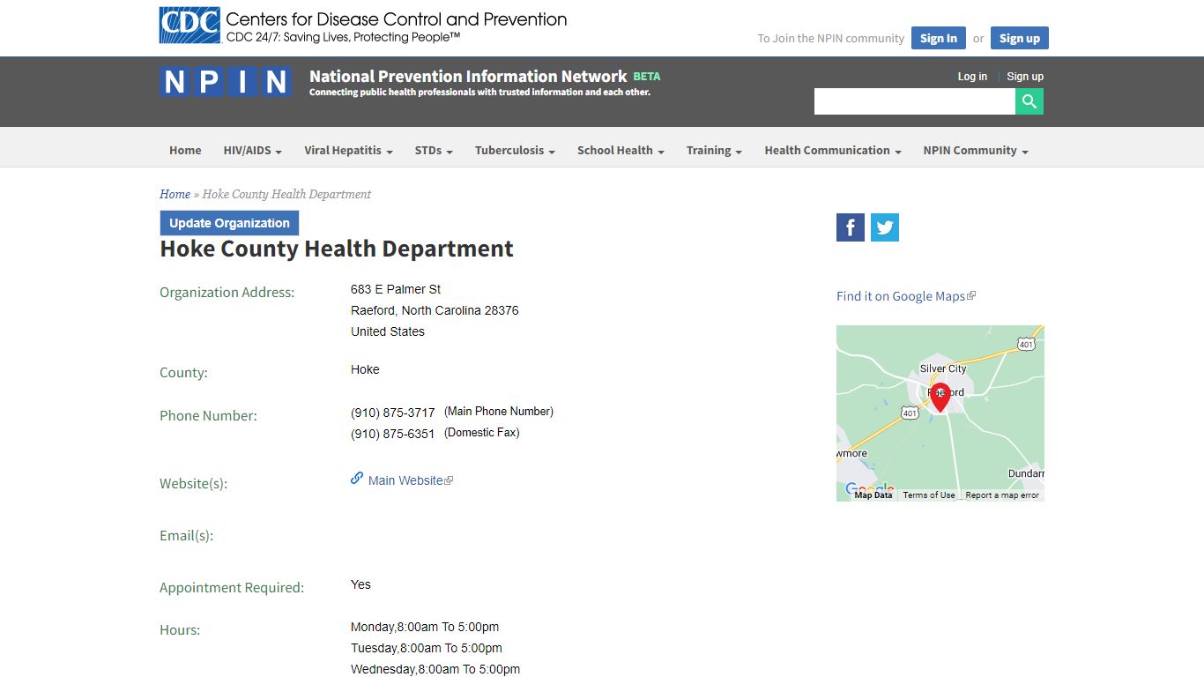
Task: Expand the HIV/AIDS menu
Action: (x=253, y=151)
